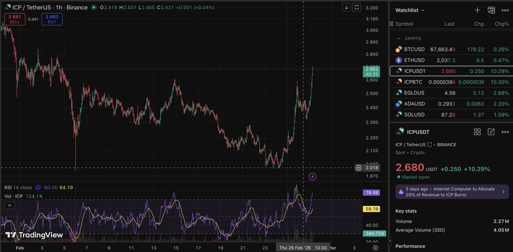Click the lightning bolt event marker on chart
This screenshot has height=252, width=513.
(x=313, y=177)
